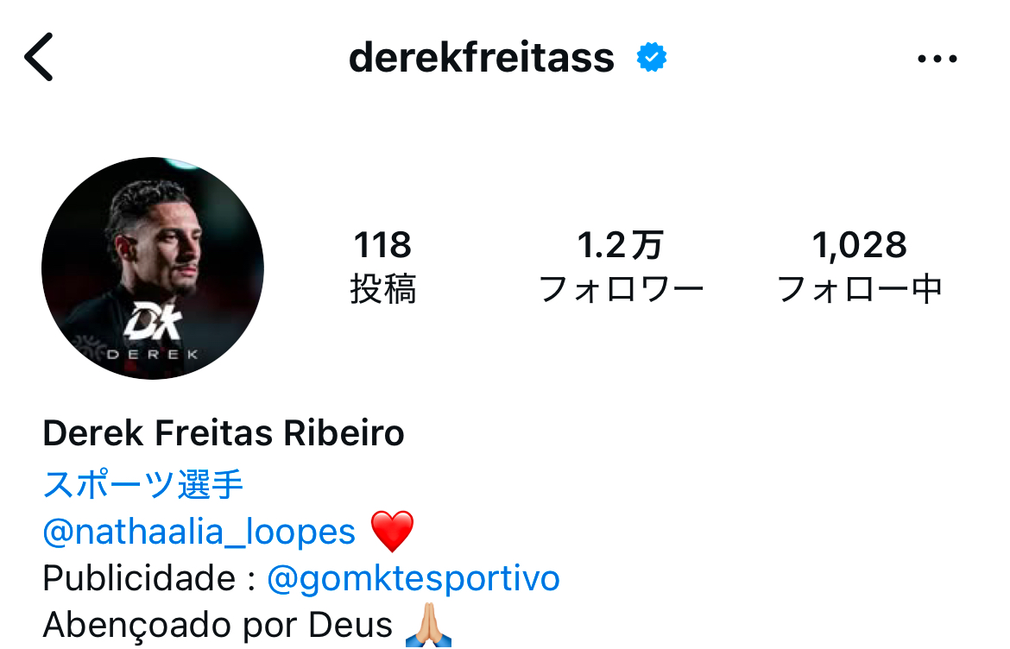Screen dimensions: 1010x649
Task: Tap the blue verified badge
Action: coord(652,59)
